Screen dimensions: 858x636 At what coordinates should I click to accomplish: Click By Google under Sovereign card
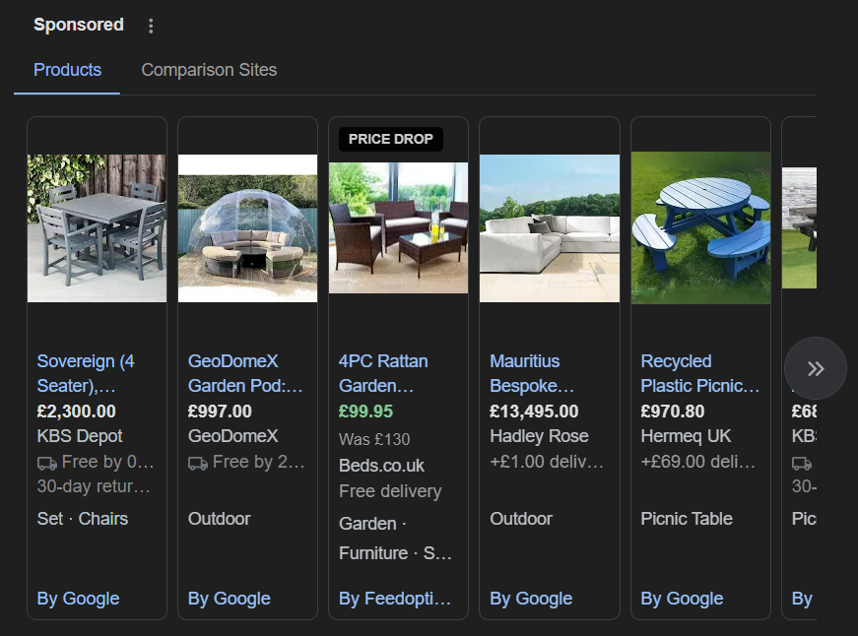pyautogui.click(x=78, y=599)
